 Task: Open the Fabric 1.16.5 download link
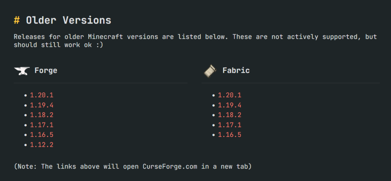(x=229, y=135)
